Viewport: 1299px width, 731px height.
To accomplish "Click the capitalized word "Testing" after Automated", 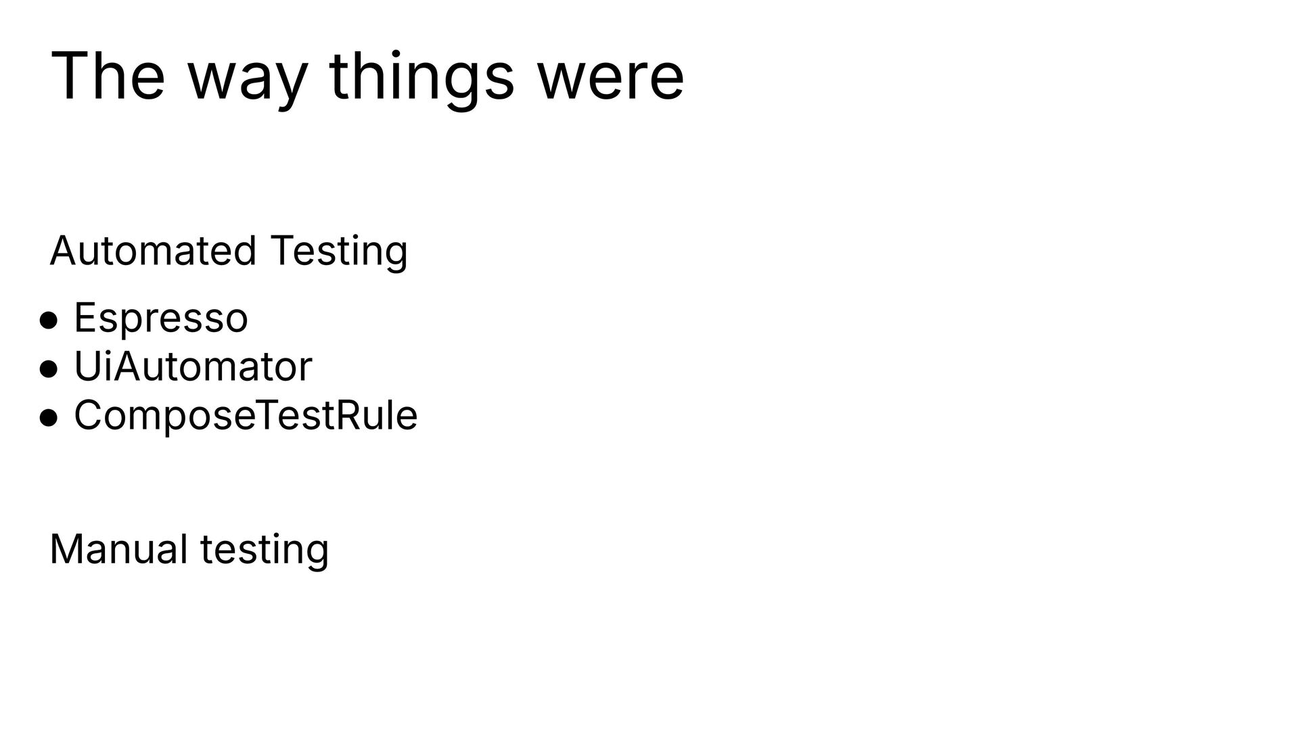I will pos(339,253).
